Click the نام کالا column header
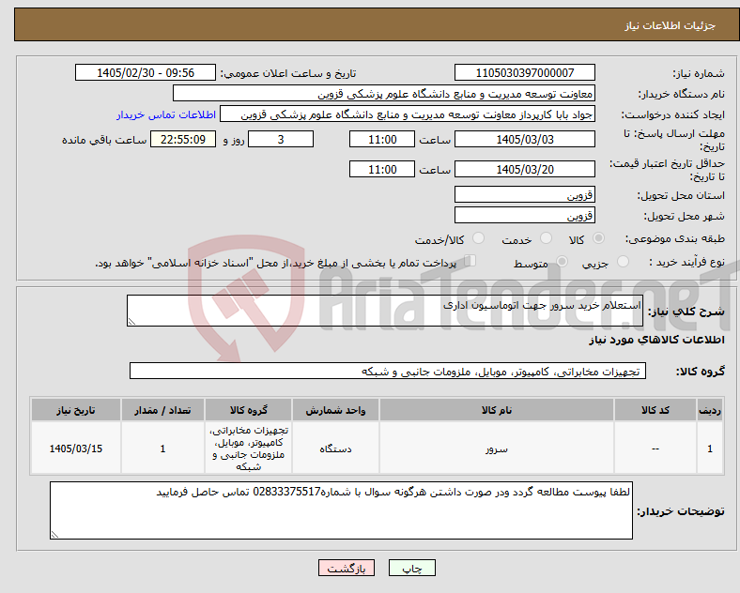The width and height of the screenshot is (740, 593). [x=497, y=410]
